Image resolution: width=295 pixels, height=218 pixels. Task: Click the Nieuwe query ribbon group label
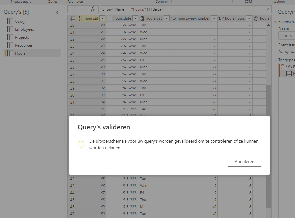[x=21, y=2]
